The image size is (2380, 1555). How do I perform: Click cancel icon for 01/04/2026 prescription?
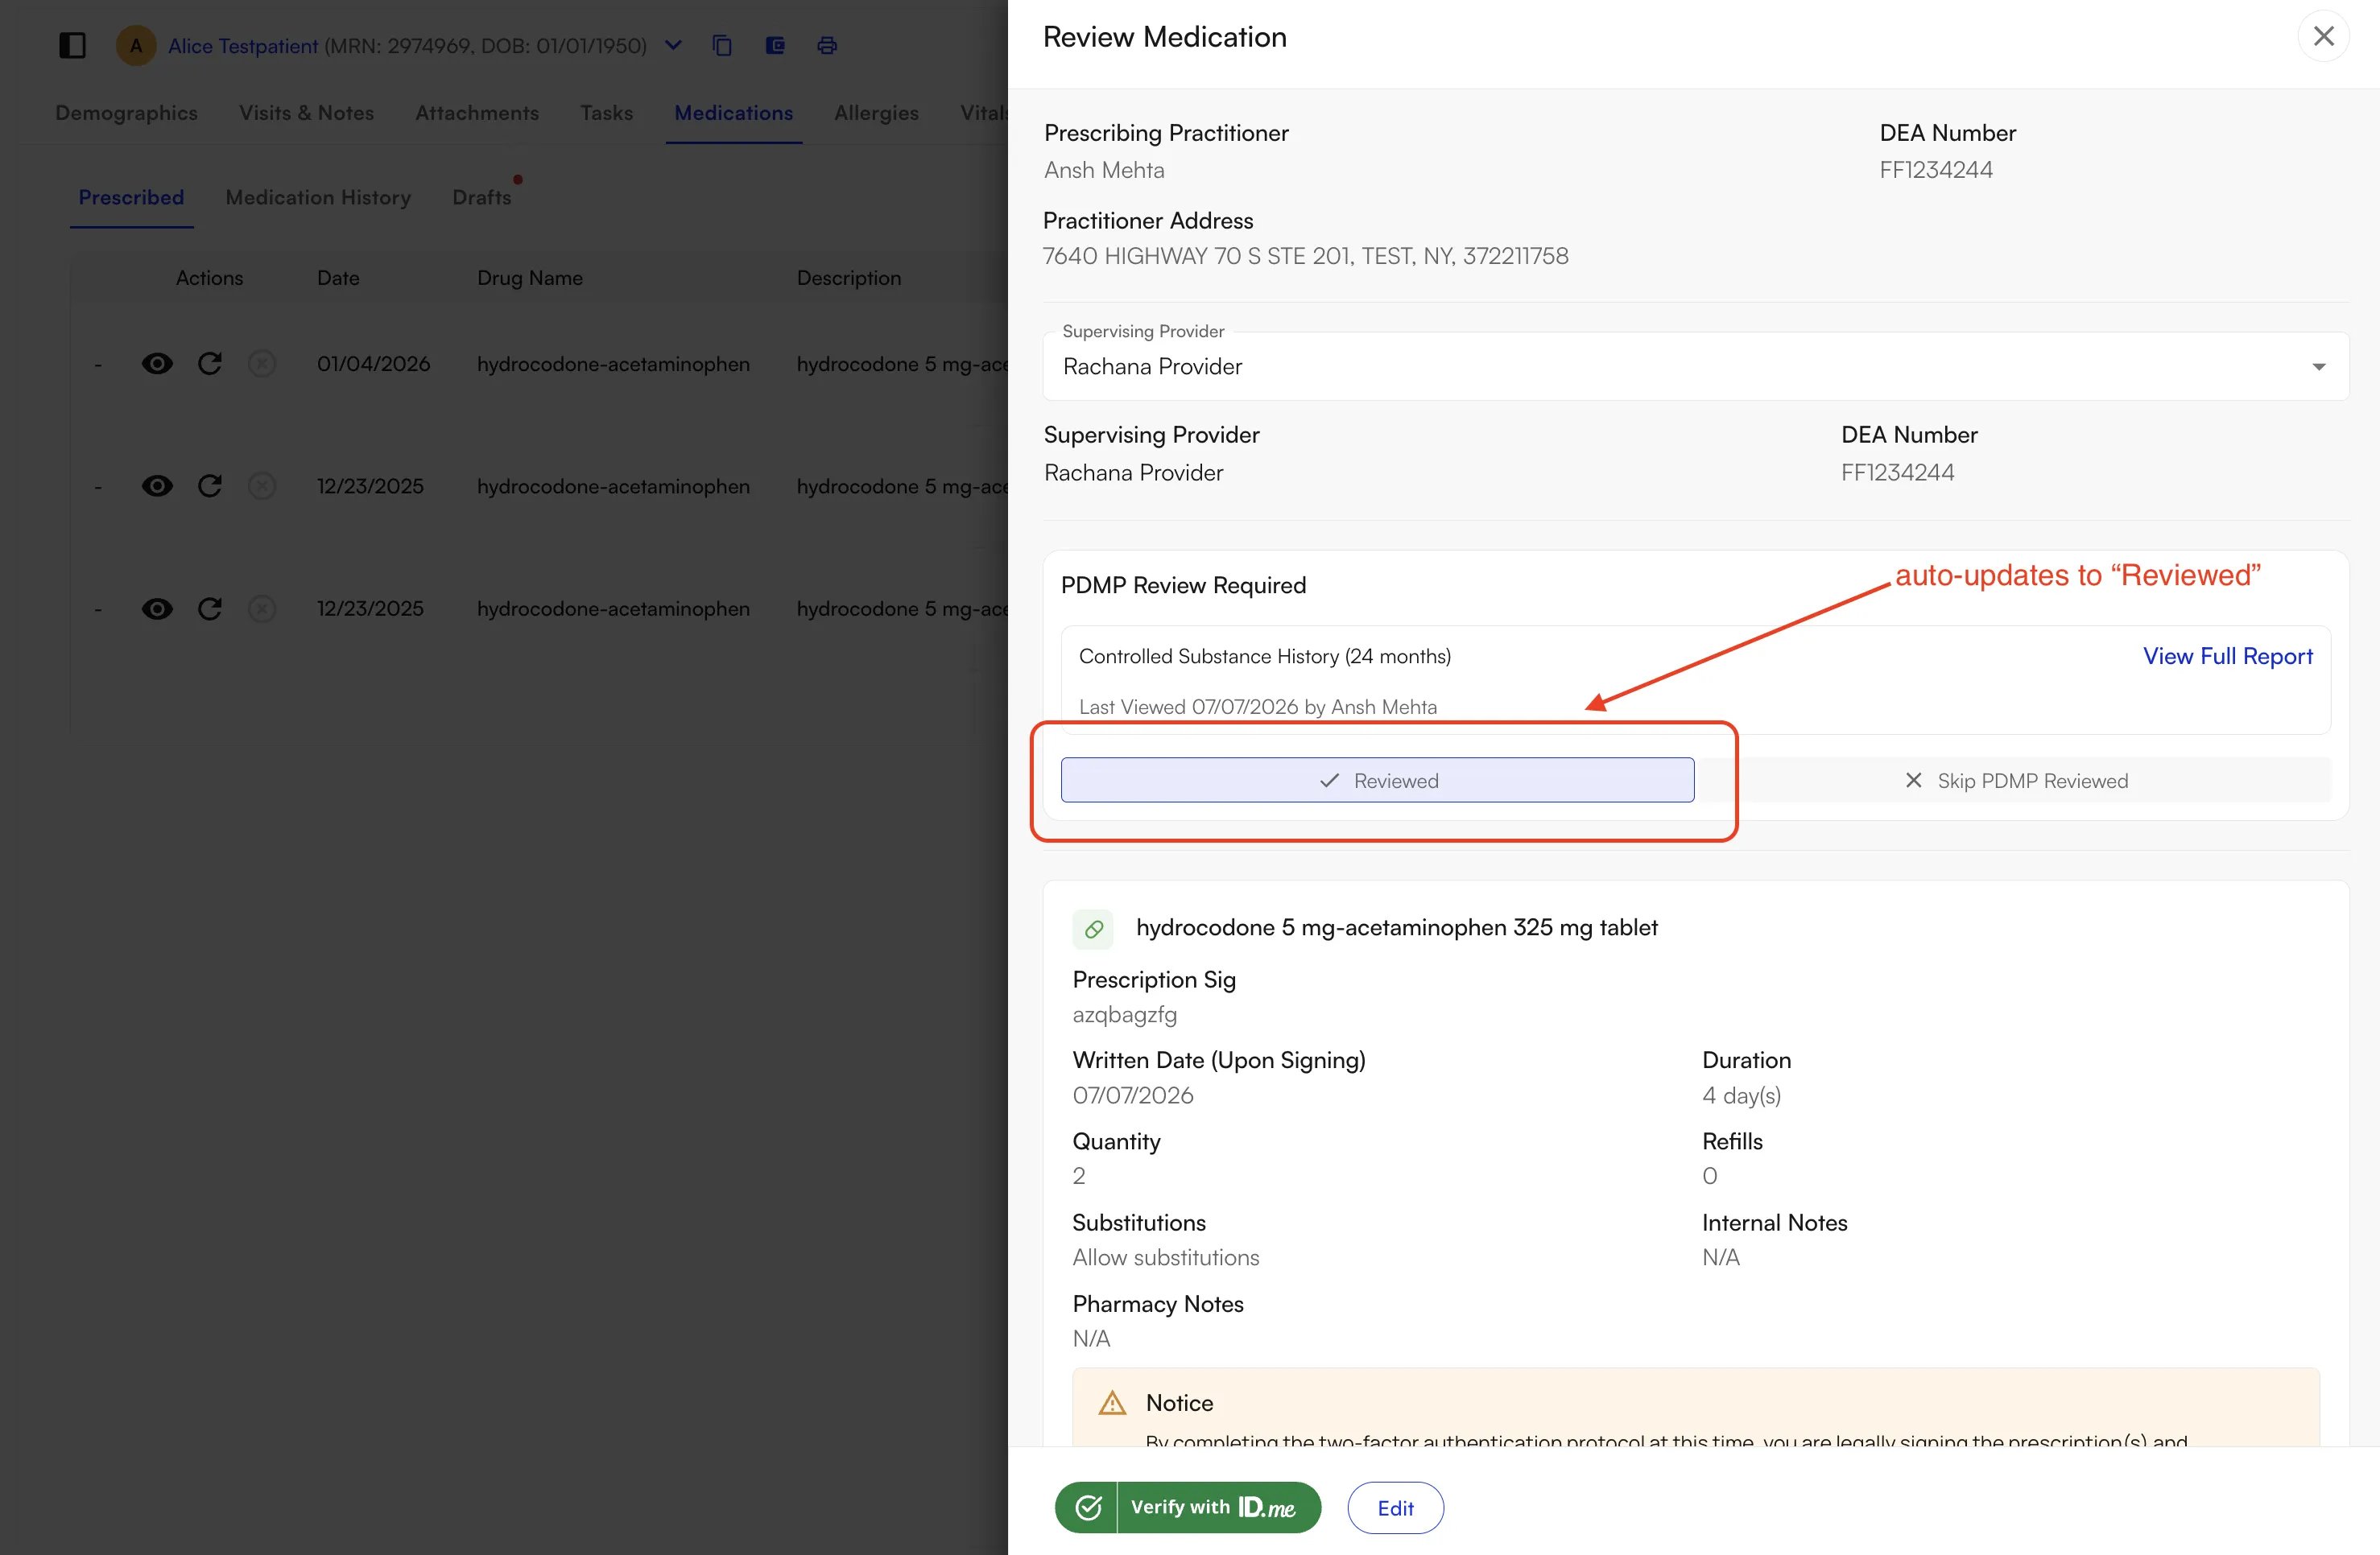point(262,364)
